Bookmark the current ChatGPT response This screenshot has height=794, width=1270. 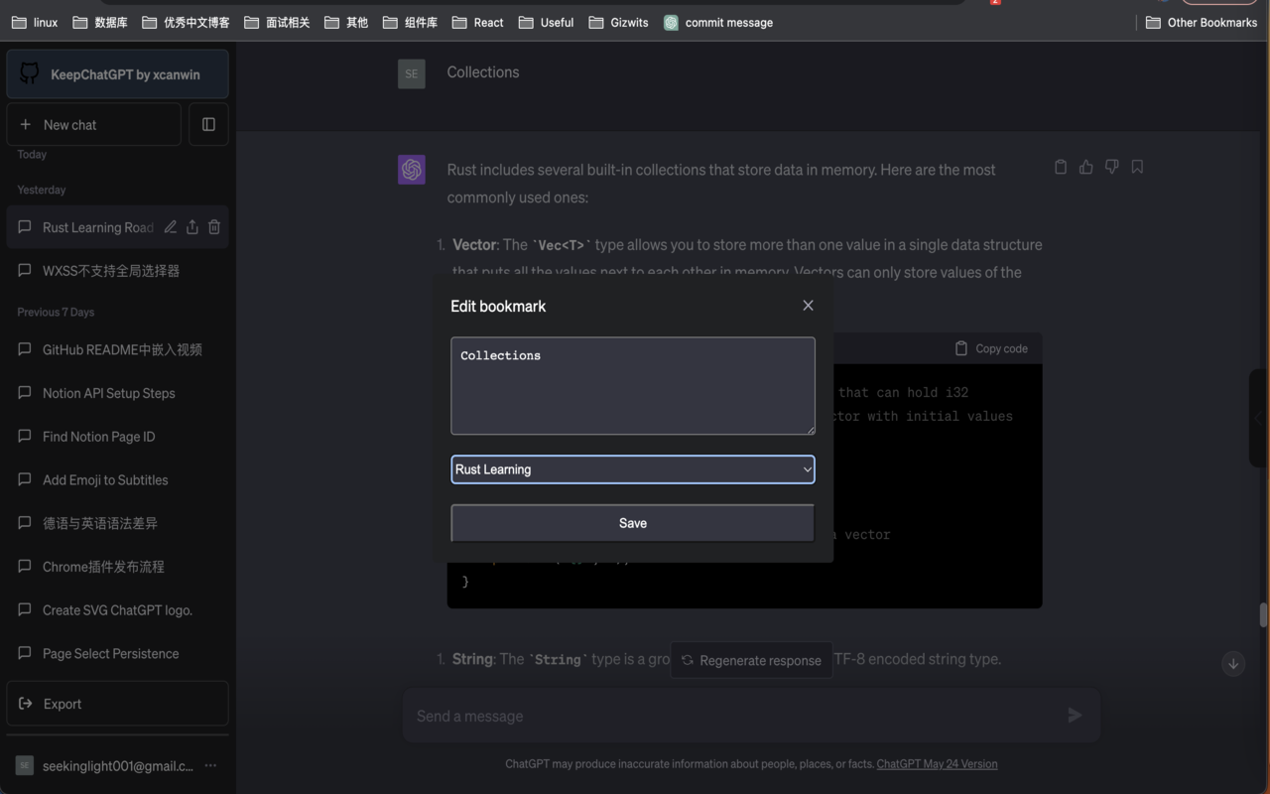(1137, 166)
